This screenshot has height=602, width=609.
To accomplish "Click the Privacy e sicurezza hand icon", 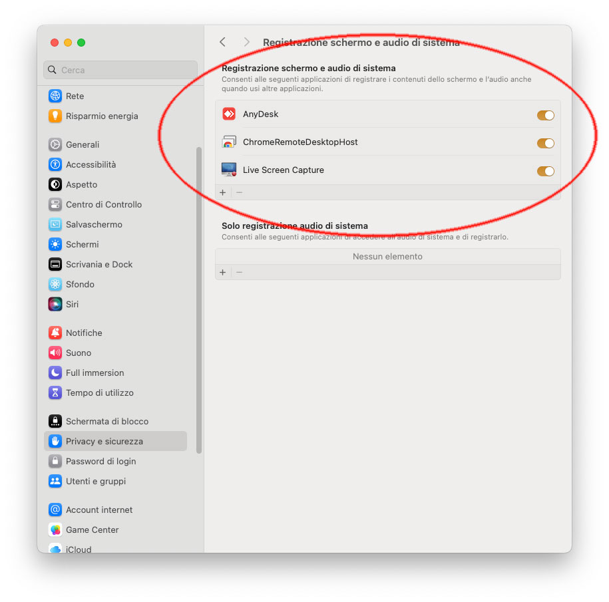I will coord(55,441).
